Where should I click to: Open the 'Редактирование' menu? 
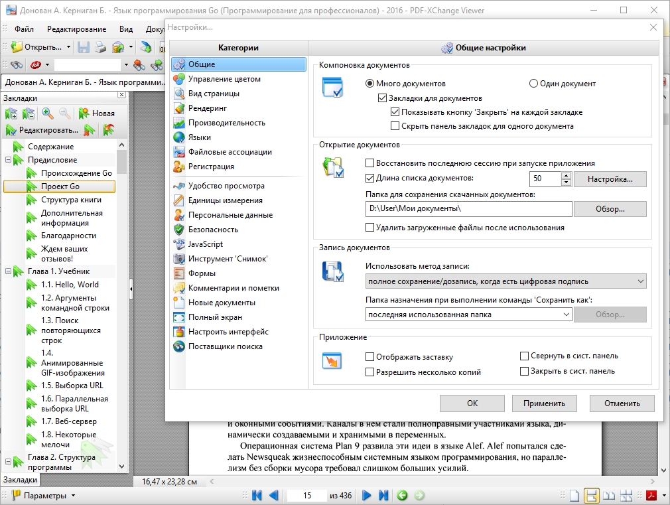click(76, 29)
